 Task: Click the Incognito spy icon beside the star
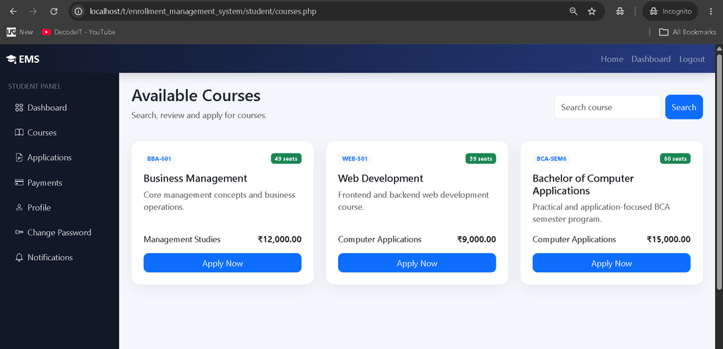point(620,11)
